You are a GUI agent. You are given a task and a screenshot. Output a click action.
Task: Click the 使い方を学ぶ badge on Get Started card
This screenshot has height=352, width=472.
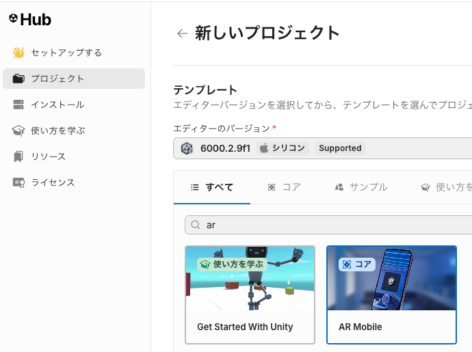(232, 265)
